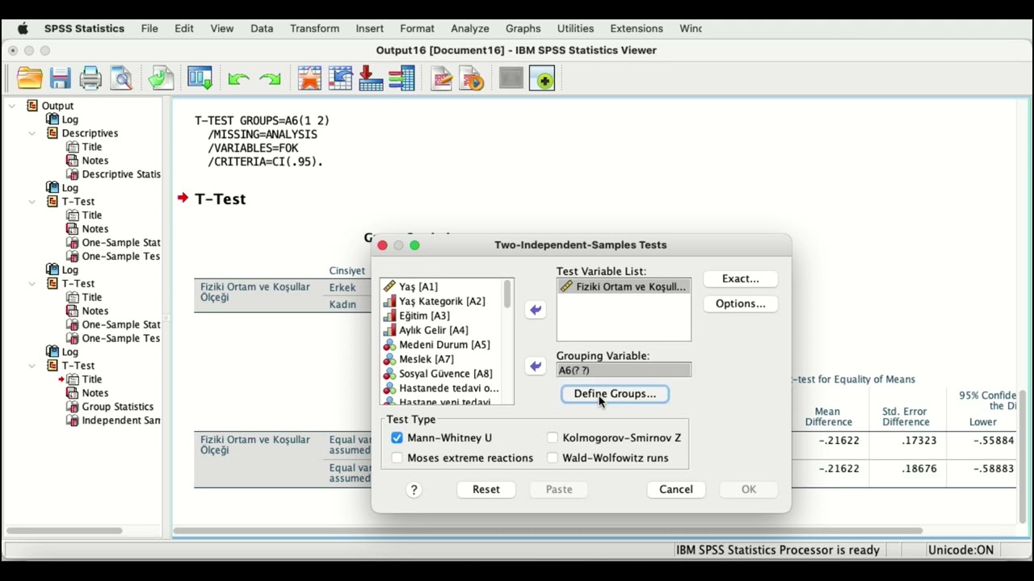Viewport: 1034px width, 581px height.
Task: Click the Variables toolbar icon
Action: coord(401,78)
